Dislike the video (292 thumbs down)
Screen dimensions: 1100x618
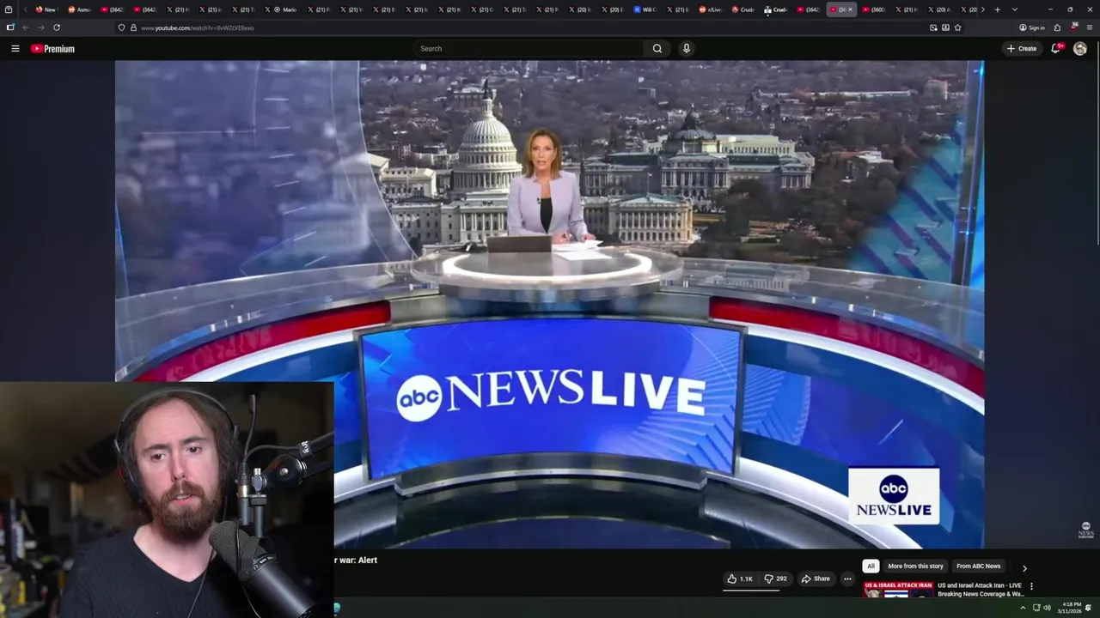click(776, 579)
